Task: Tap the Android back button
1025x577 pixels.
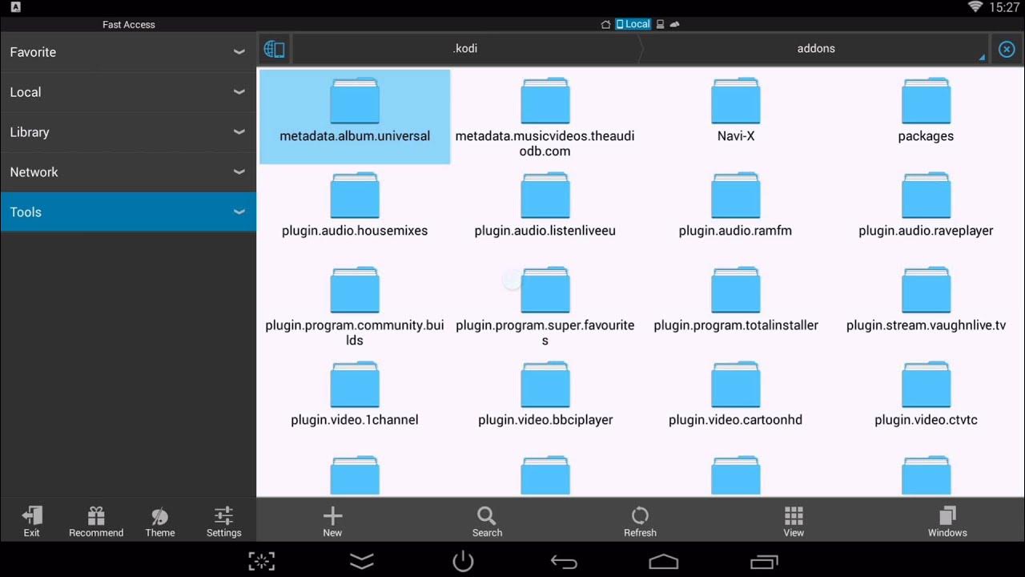Action: (564, 562)
